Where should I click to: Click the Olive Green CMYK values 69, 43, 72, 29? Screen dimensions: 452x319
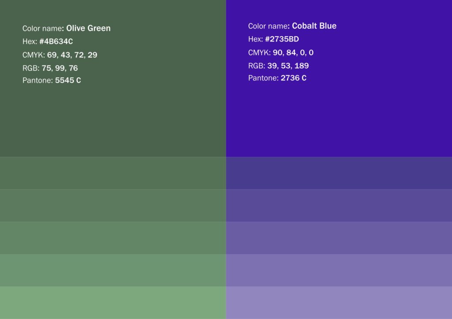72,55
